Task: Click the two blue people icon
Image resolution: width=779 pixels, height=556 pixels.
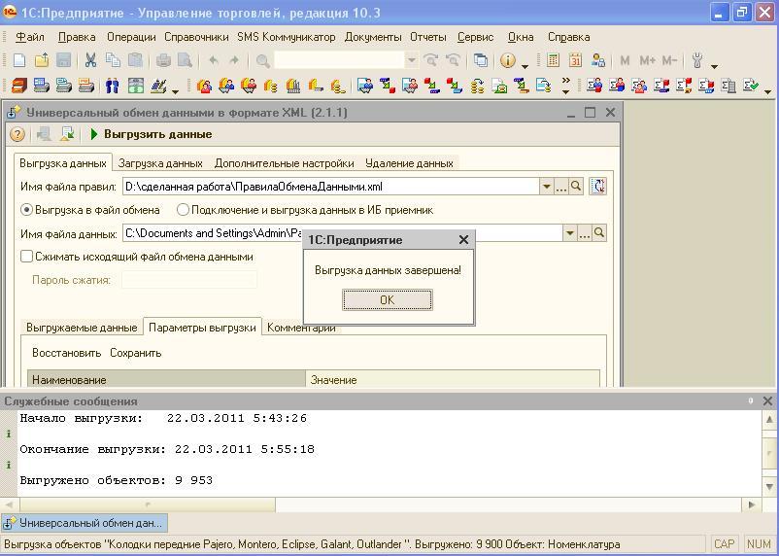Action: [x=113, y=86]
